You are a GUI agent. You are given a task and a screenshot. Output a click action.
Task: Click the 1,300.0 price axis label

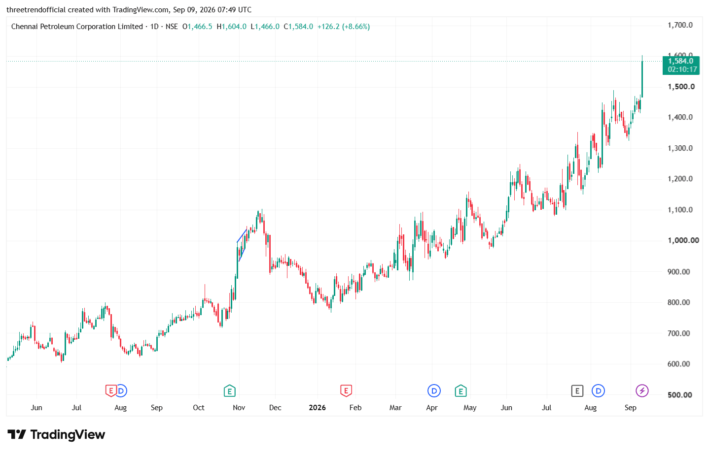[x=680, y=148]
